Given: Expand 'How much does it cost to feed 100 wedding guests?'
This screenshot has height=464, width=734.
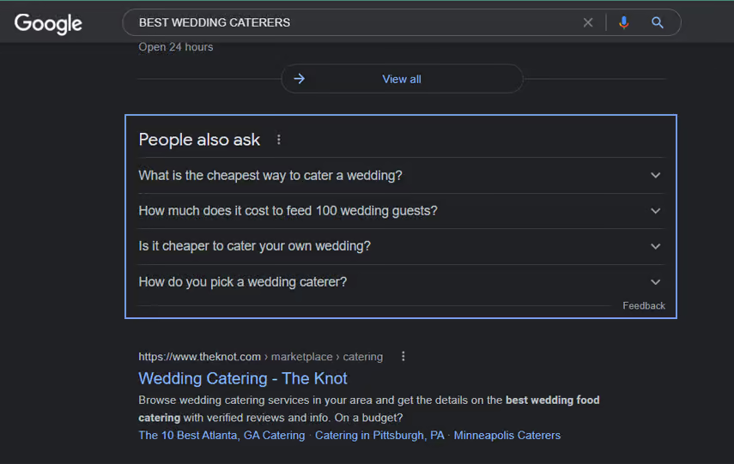Looking at the screenshot, I should pos(401,211).
